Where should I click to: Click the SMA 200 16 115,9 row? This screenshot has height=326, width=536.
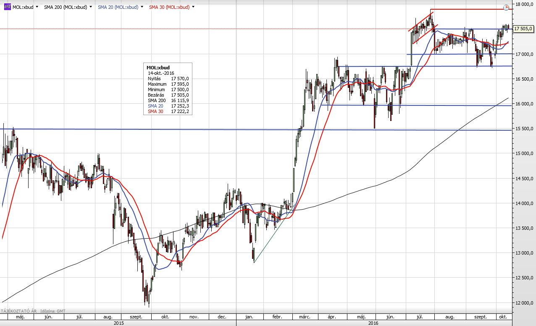[168, 100]
